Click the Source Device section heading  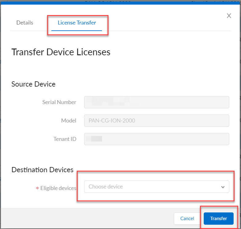coord(33,84)
